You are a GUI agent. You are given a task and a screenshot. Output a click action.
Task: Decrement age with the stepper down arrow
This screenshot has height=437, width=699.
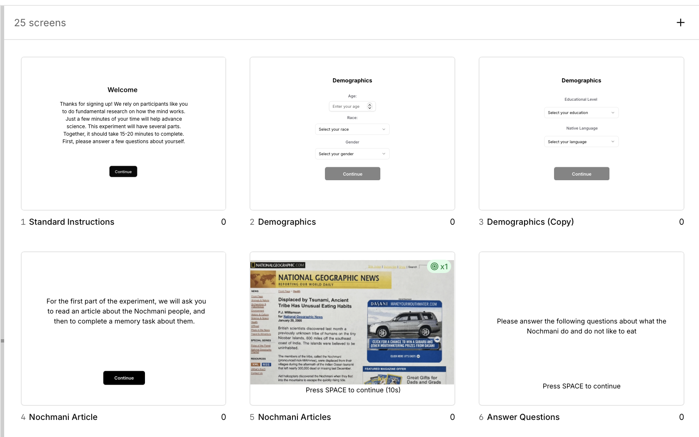coord(369,108)
